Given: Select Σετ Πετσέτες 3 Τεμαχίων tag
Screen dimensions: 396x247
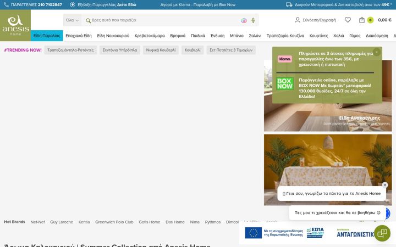Looking at the screenshot, I should (231, 50).
